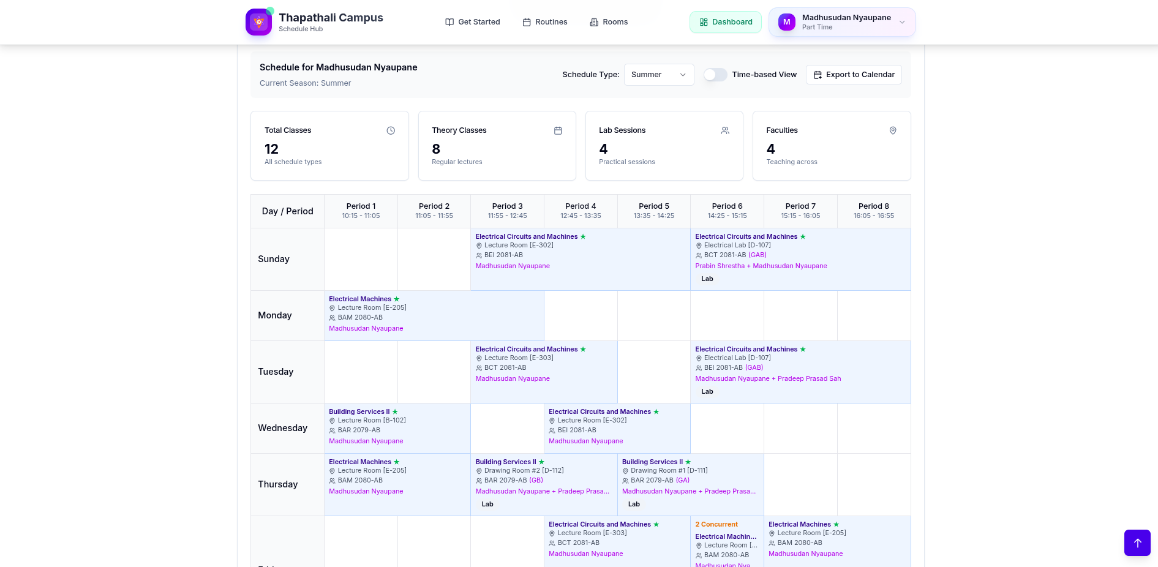Click Drawing Room #1 [D-111] on Thursday
Image resolution: width=1158 pixels, height=567 pixels.
pyautogui.click(x=669, y=470)
